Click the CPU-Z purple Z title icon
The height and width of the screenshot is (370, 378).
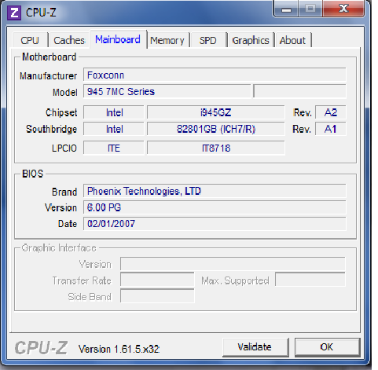coord(14,13)
